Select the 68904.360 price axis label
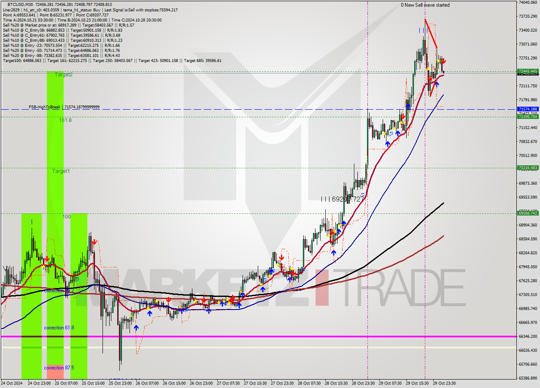540x388 pixels. [x=528, y=225]
